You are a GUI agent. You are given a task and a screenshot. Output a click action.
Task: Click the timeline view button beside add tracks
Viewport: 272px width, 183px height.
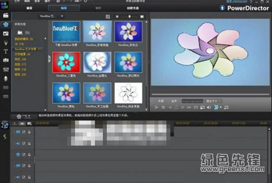click(x=22, y=124)
